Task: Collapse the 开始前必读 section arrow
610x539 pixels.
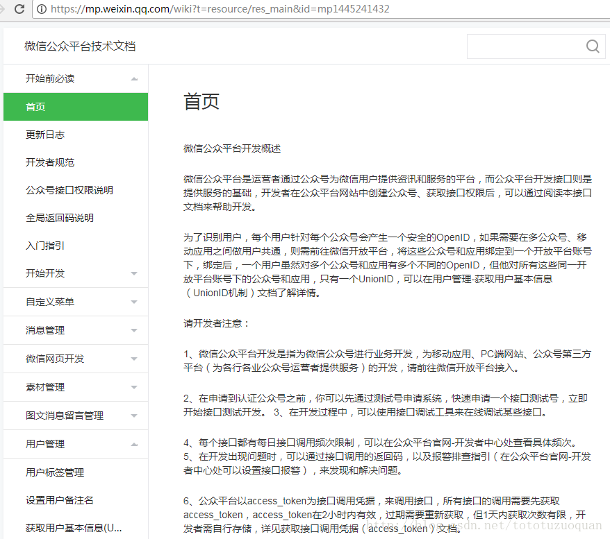Action: tap(134, 79)
